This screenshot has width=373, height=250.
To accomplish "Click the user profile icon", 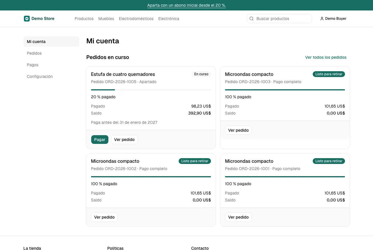I will tap(322, 19).
